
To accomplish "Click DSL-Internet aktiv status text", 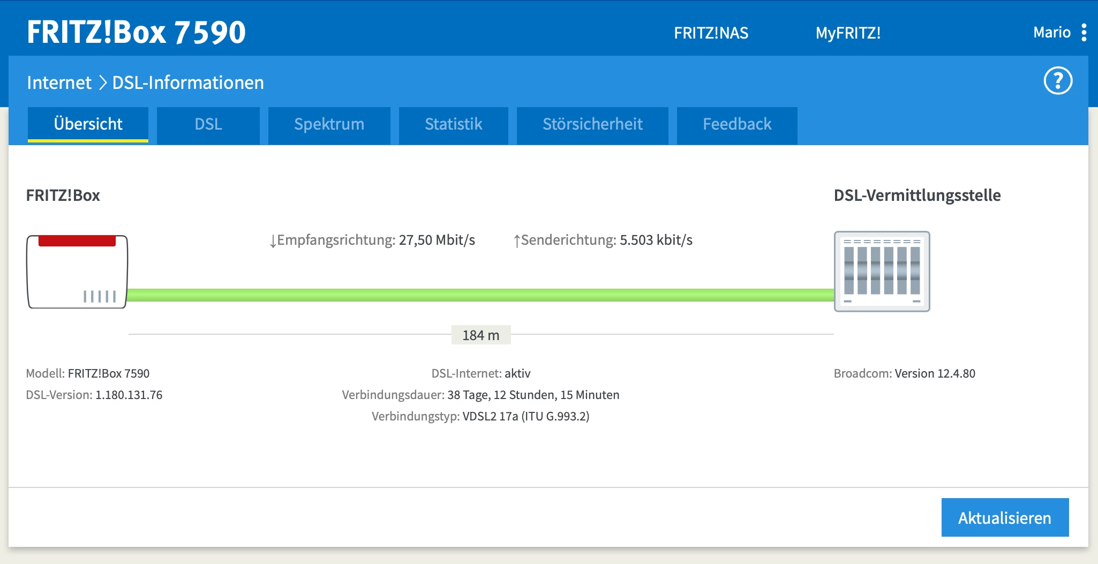I will pyautogui.click(x=481, y=373).
